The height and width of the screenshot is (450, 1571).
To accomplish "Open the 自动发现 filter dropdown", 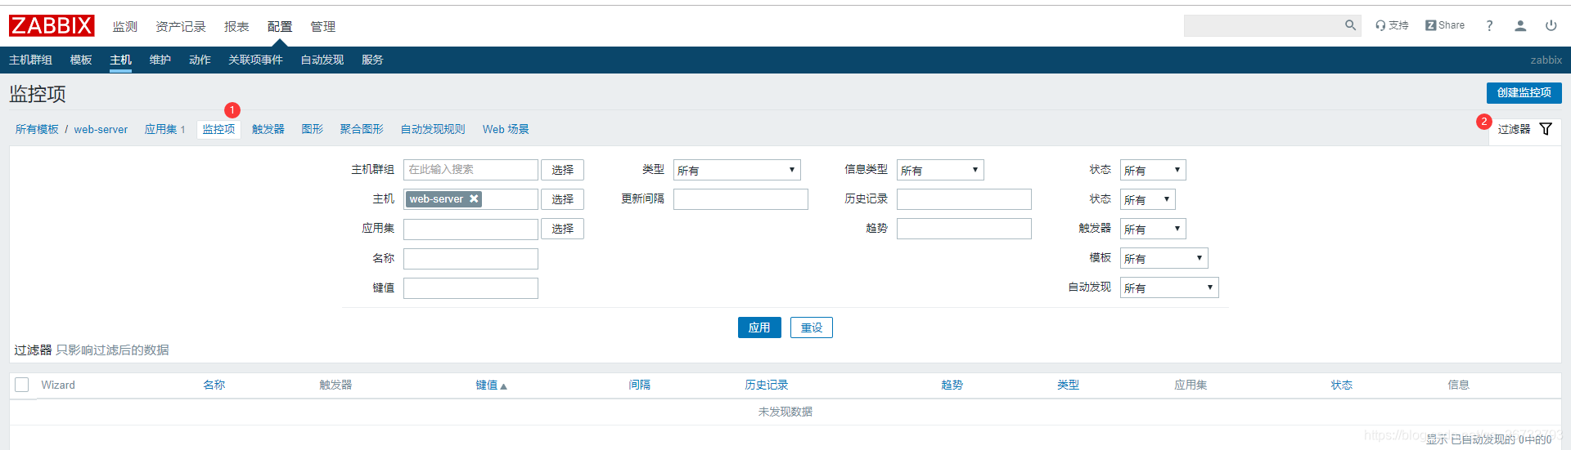I will click(x=1169, y=287).
